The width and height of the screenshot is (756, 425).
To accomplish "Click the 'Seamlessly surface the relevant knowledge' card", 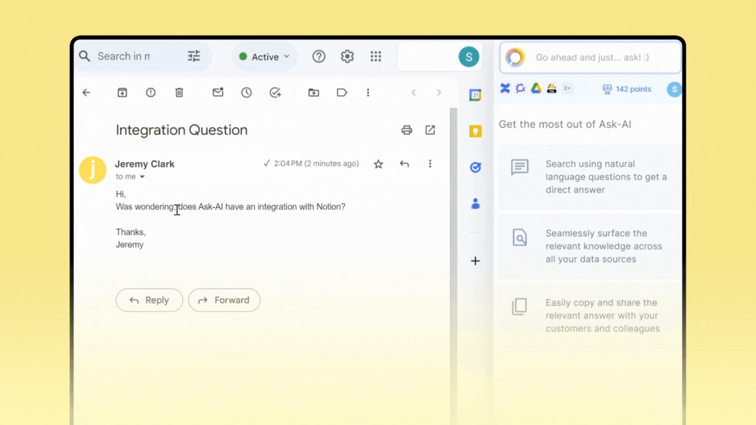I will [590, 246].
